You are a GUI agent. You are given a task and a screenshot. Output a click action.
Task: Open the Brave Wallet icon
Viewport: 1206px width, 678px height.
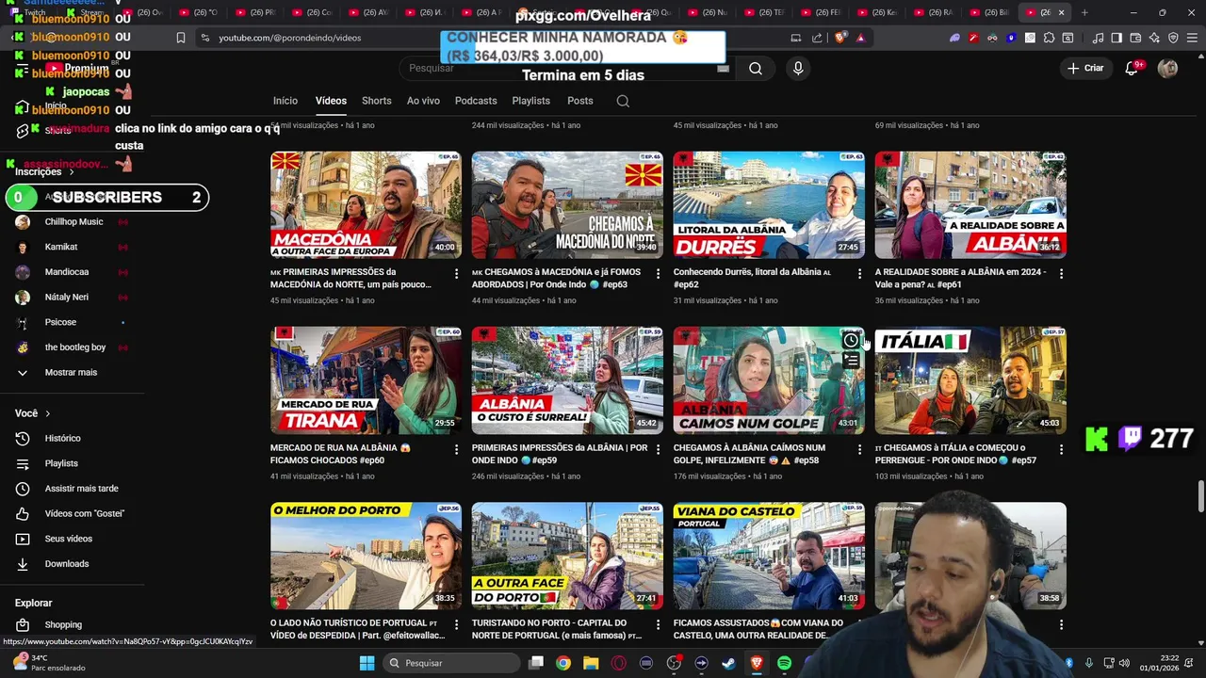point(1136,38)
